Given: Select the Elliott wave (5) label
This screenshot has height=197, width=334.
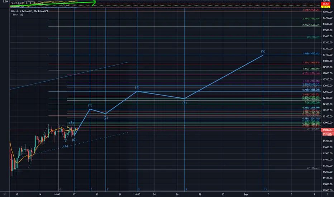Looking at the screenshot, I should click(x=263, y=51).
